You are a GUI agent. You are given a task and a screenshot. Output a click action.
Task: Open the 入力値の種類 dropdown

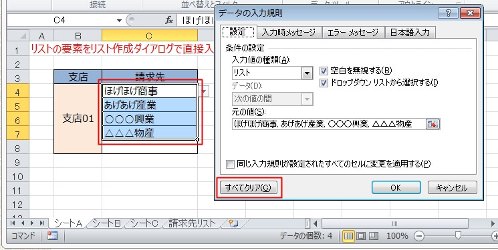click(307, 73)
